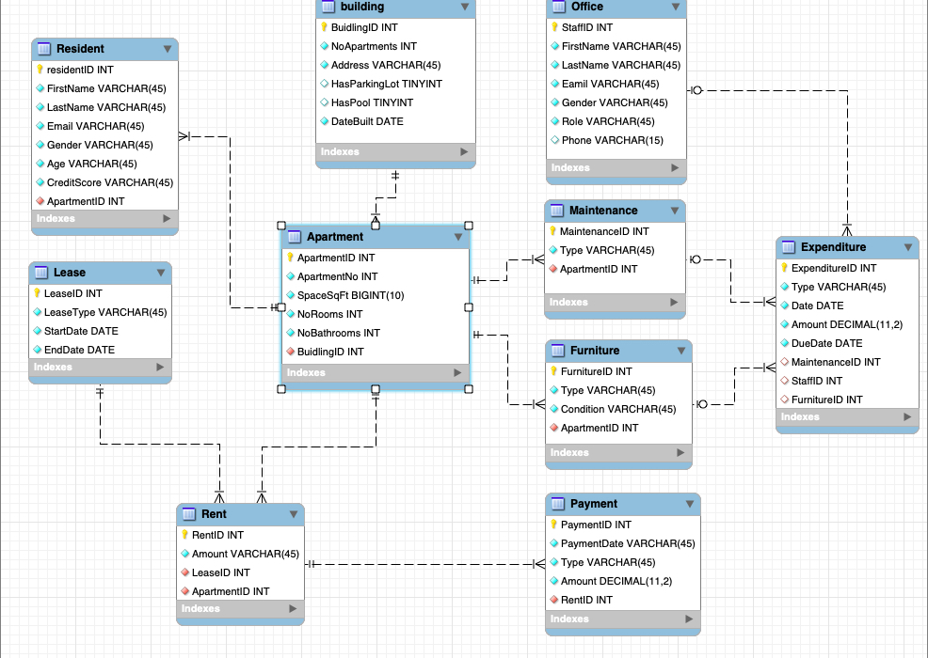Click the Payment table icon

[x=557, y=504]
